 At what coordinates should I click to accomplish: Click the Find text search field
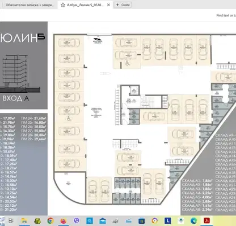tap(226, 15)
